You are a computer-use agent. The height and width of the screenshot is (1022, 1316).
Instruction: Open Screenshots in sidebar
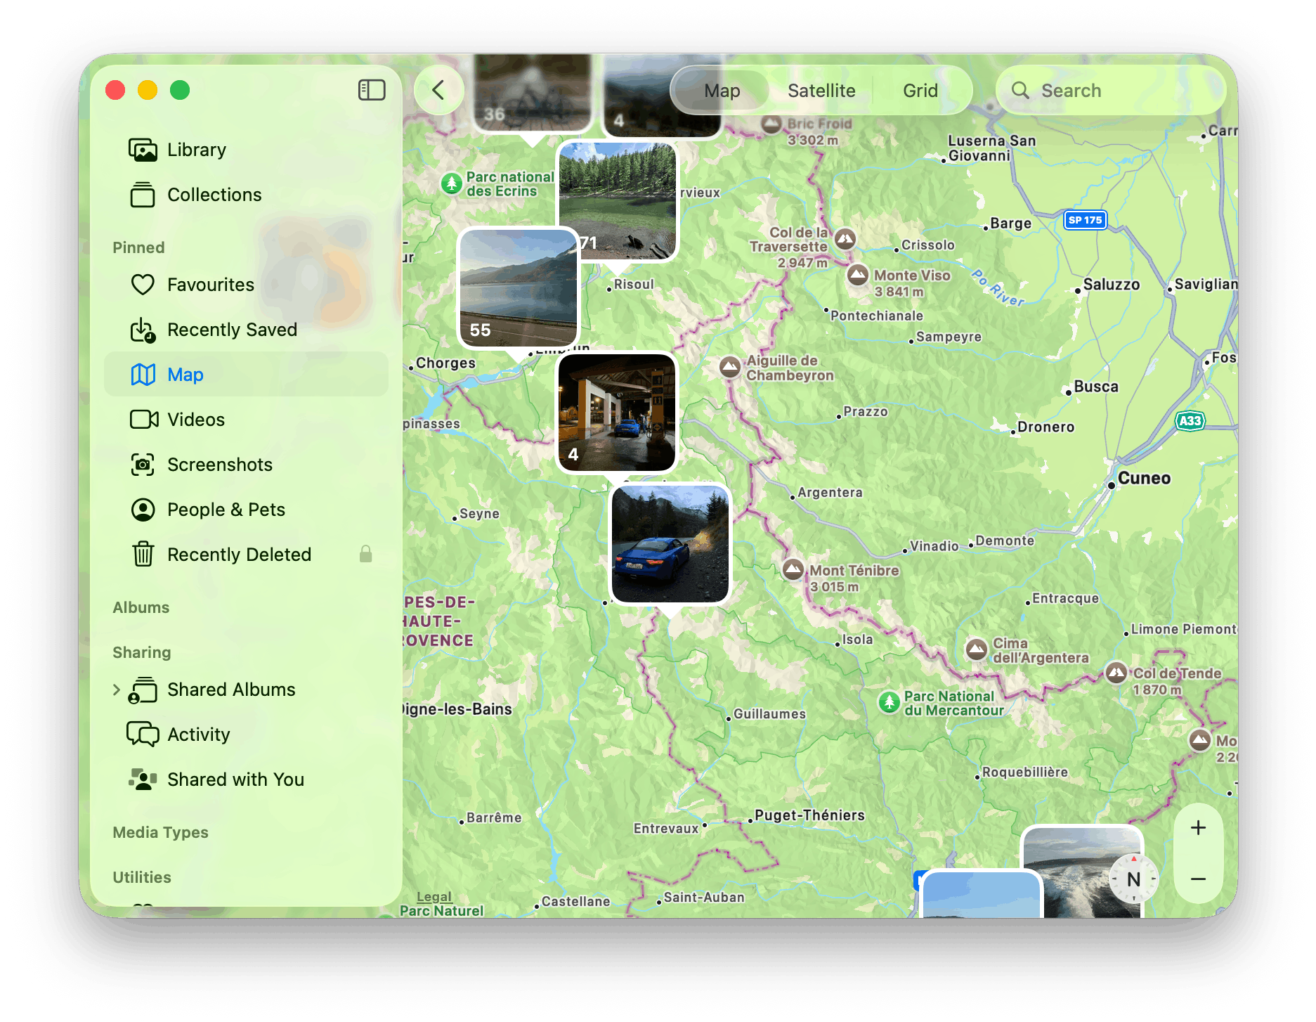[219, 465]
